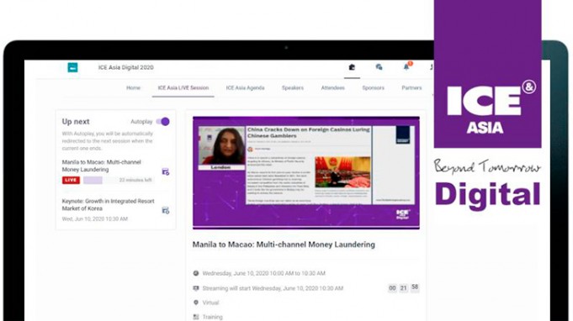The height and width of the screenshot is (321, 573).
Task: Open the Attendees tab
Action: tap(333, 88)
